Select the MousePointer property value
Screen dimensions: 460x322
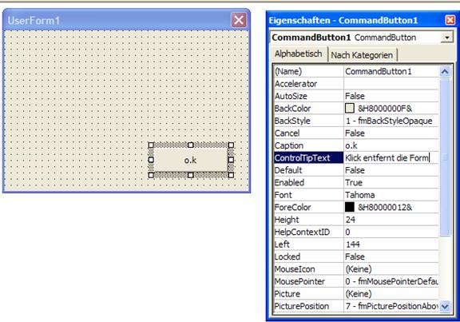coord(391,281)
